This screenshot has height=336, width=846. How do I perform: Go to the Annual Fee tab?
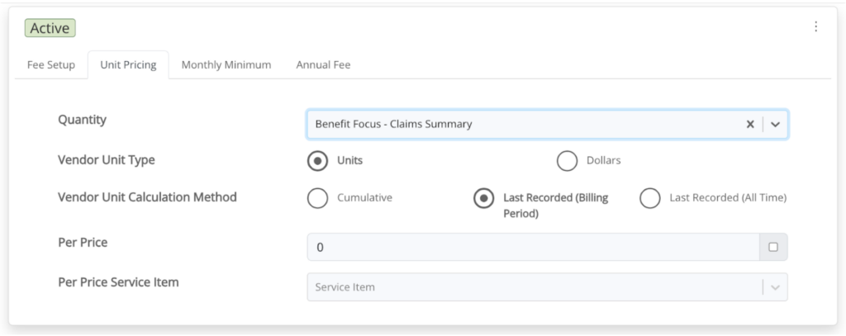pyautogui.click(x=323, y=65)
